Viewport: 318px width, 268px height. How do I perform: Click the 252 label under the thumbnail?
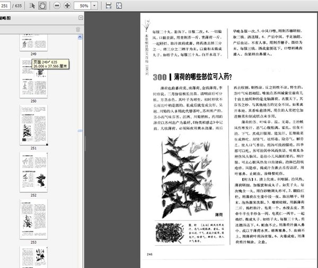(x=33, y=195)
